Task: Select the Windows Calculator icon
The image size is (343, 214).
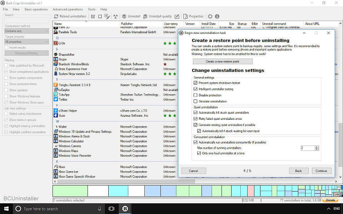Action: [56, 141]
